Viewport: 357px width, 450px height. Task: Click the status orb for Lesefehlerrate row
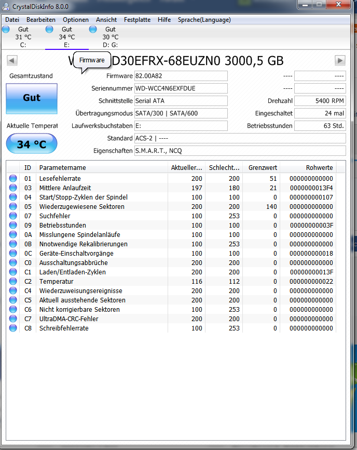click(13, 178)
